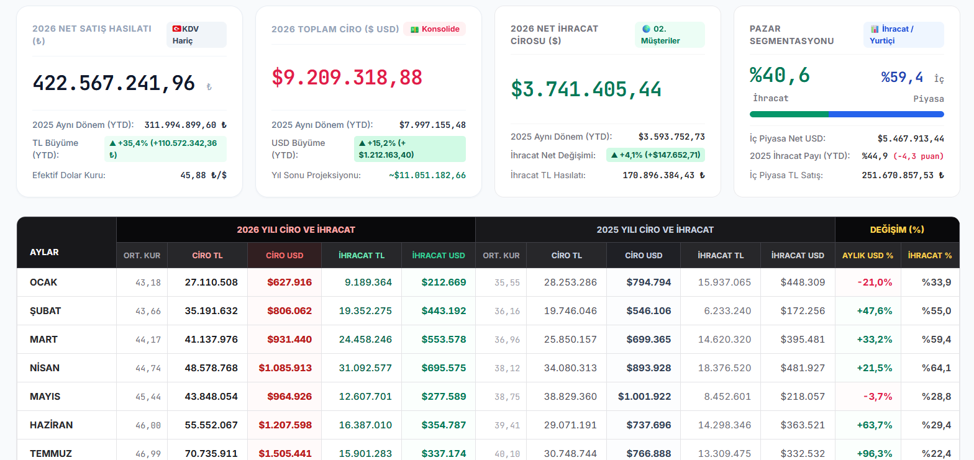This screenshot has height=460, width=974.
Task: Click the green export portion of the segmentation bar
Action: tap(789, 114)
